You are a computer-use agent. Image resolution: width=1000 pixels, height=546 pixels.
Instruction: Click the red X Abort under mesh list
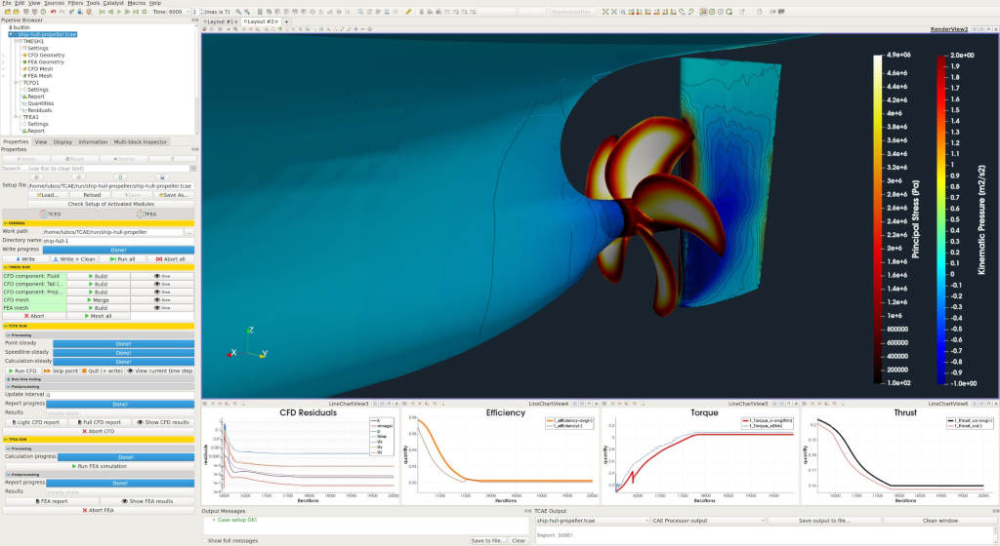34,316
